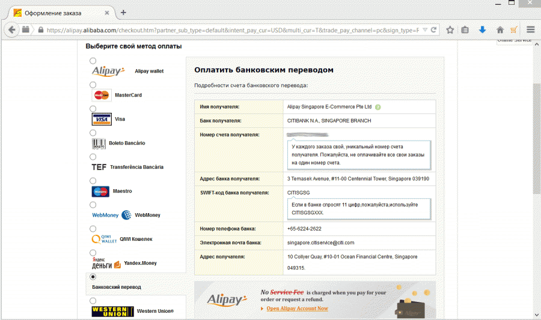Viewport: 541px width, 320px height.
Task: Click the padlock site security icon
Action: [41, 30]
